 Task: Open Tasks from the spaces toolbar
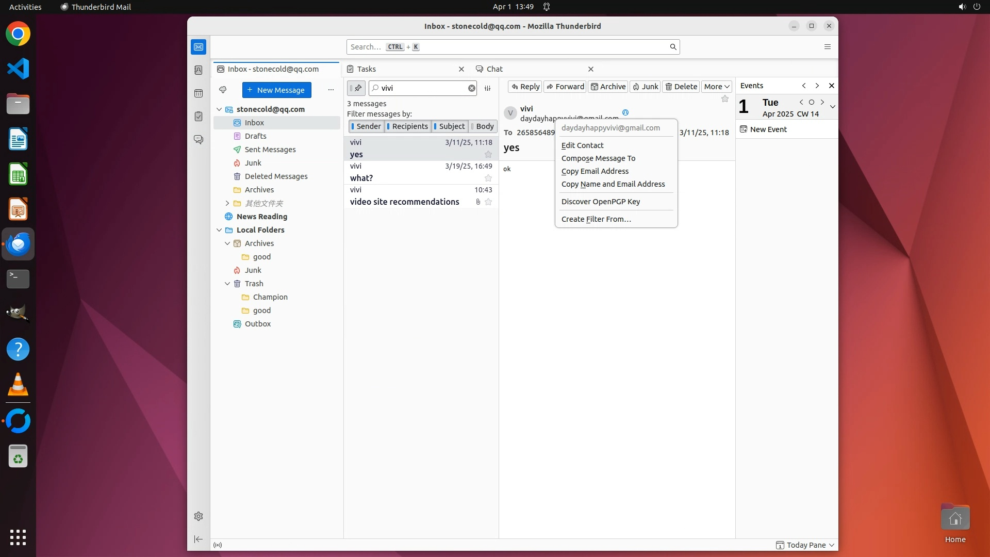click(199, 117)
